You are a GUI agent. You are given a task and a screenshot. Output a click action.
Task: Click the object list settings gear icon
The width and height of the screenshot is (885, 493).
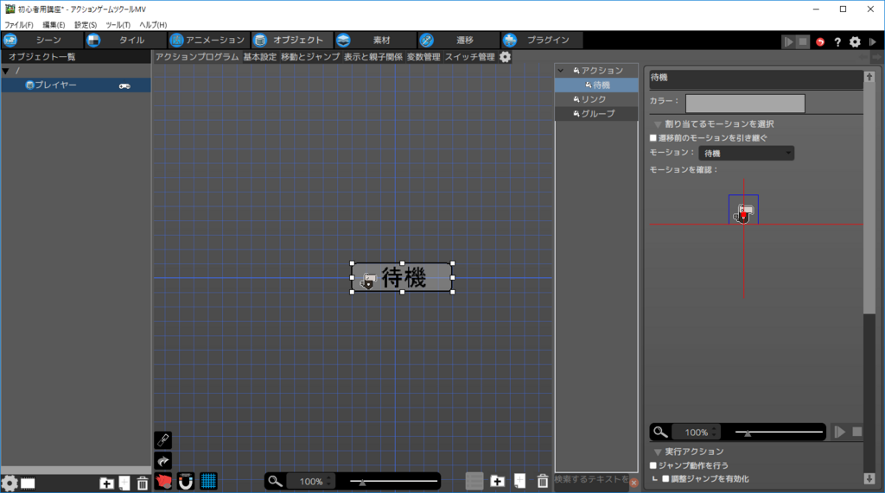pyautogui.click(x=10, y=484)
